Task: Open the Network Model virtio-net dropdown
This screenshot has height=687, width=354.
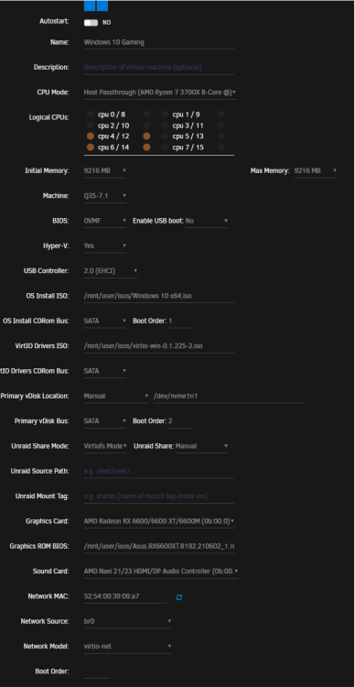Action: [127, 647]
